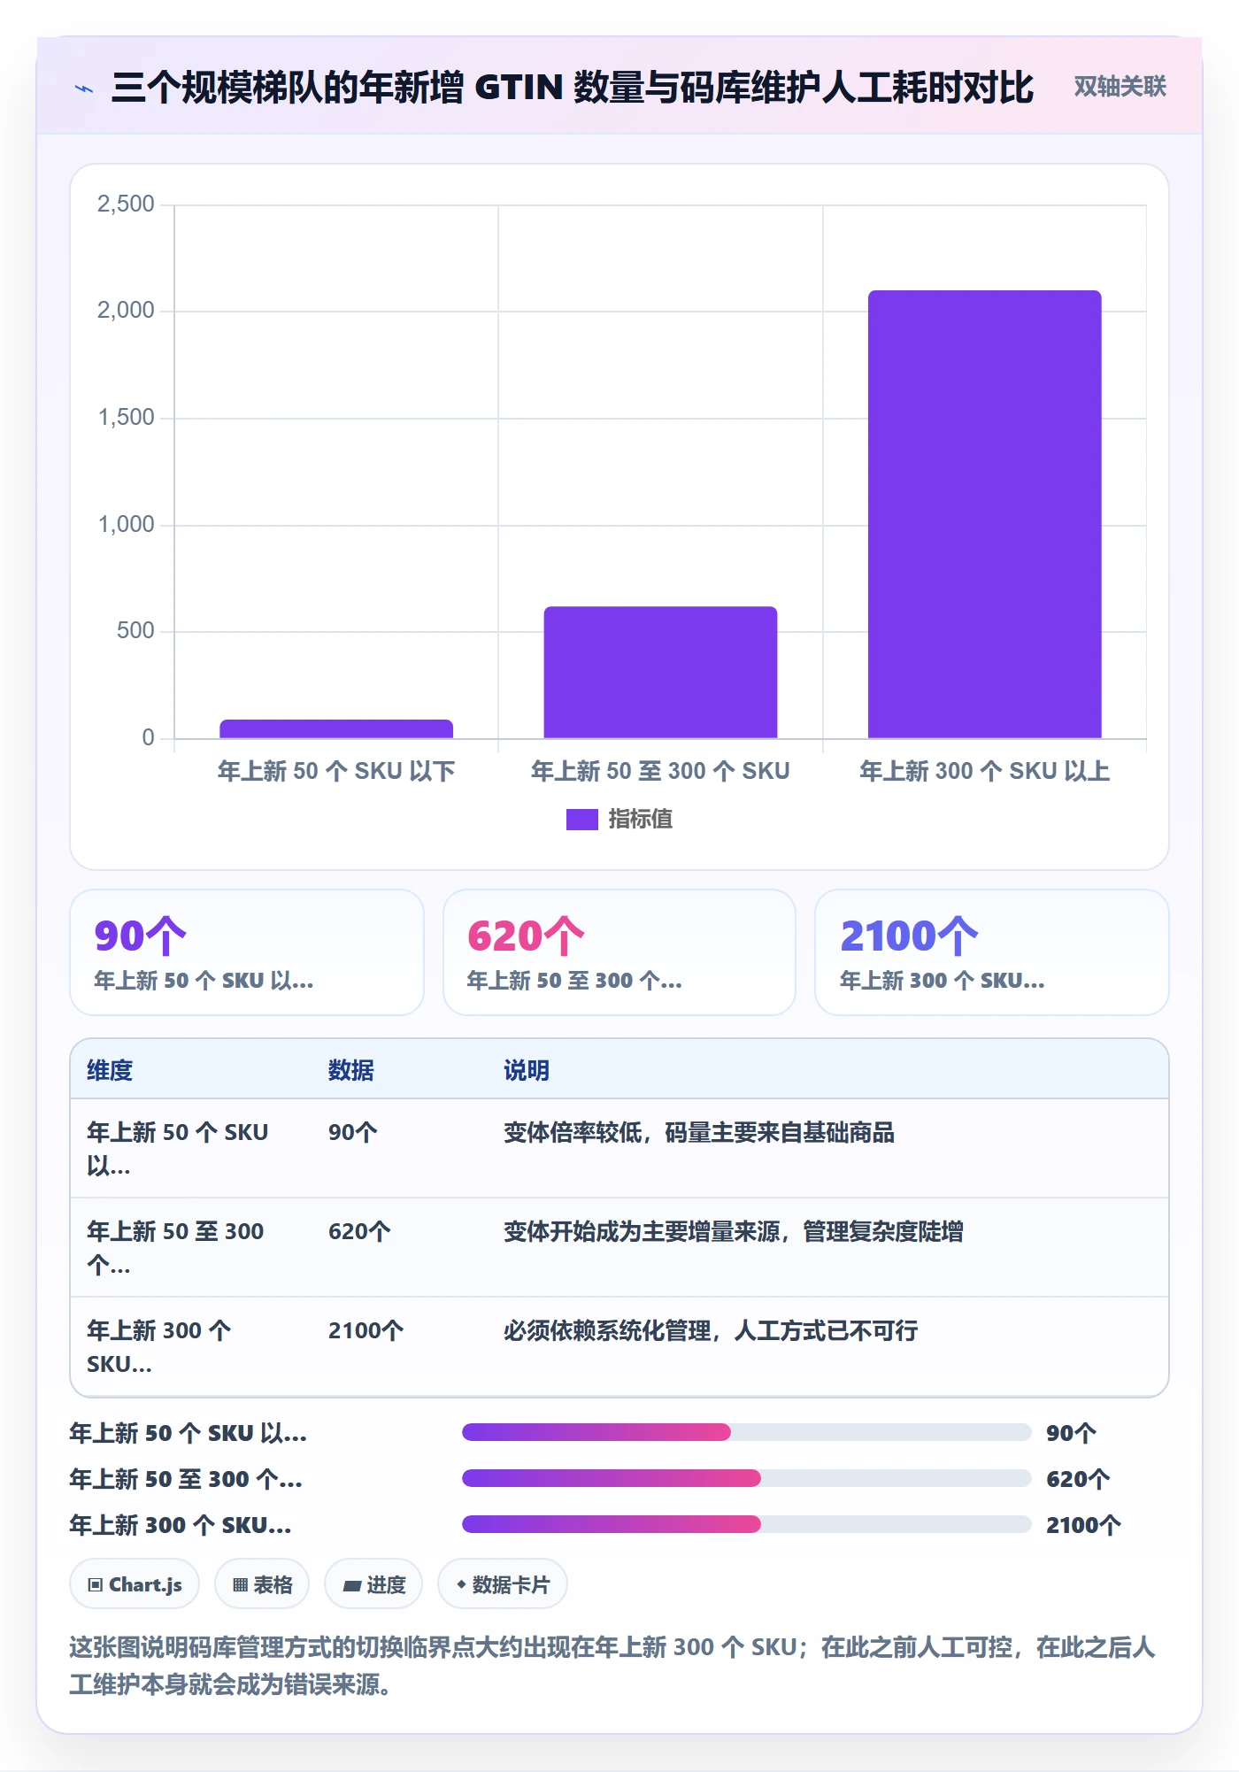Open the 90个 data card
This screenshot has height=1772, width=1239.
(247, 952)
